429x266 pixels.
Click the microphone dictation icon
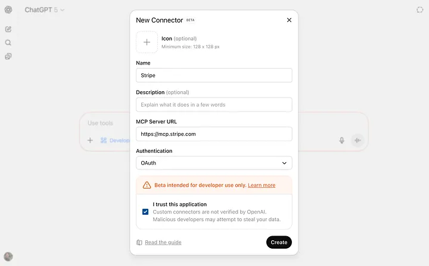[x=342, y=140]
